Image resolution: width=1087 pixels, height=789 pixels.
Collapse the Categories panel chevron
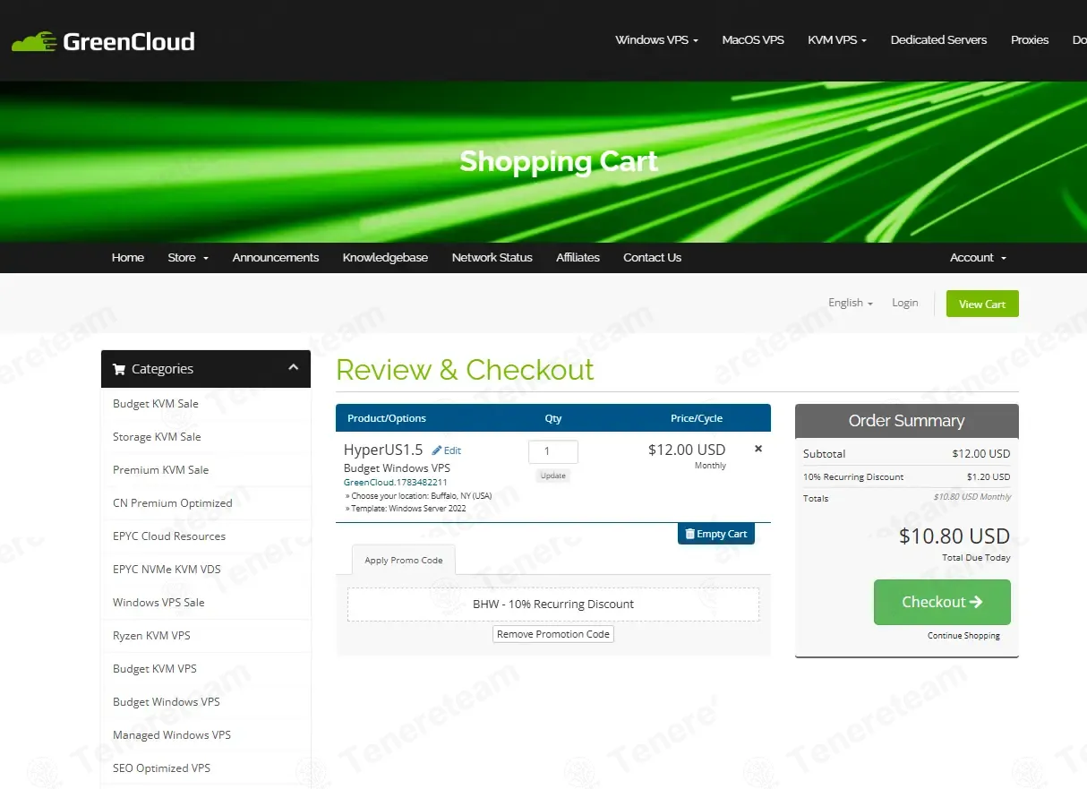(x=293, y=367)
